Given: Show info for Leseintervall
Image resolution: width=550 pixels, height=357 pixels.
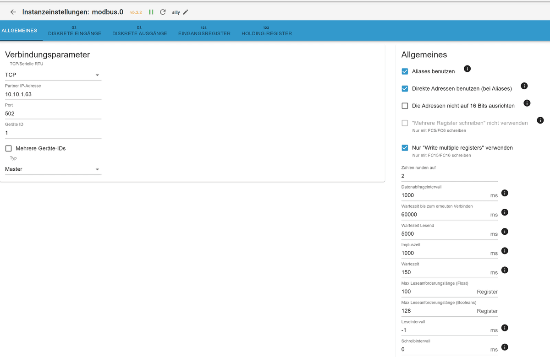Looking at the screenshot, I should point(505,328).
